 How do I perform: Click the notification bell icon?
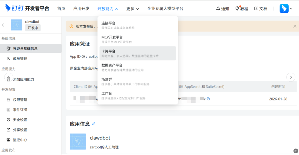point(218,9)
